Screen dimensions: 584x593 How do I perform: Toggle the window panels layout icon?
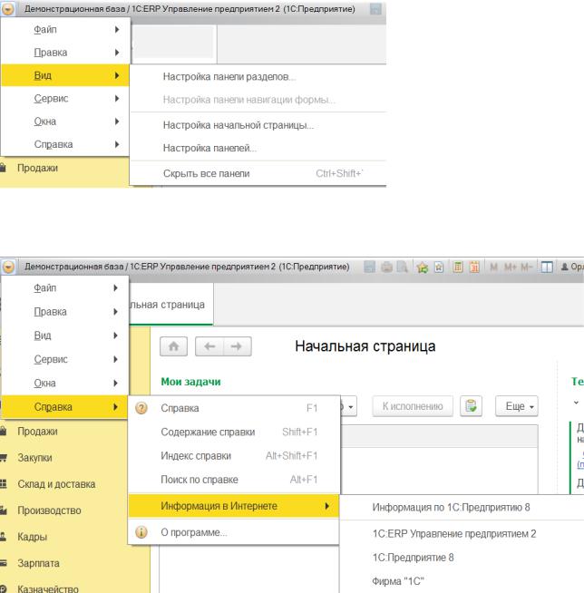point(547,267)
